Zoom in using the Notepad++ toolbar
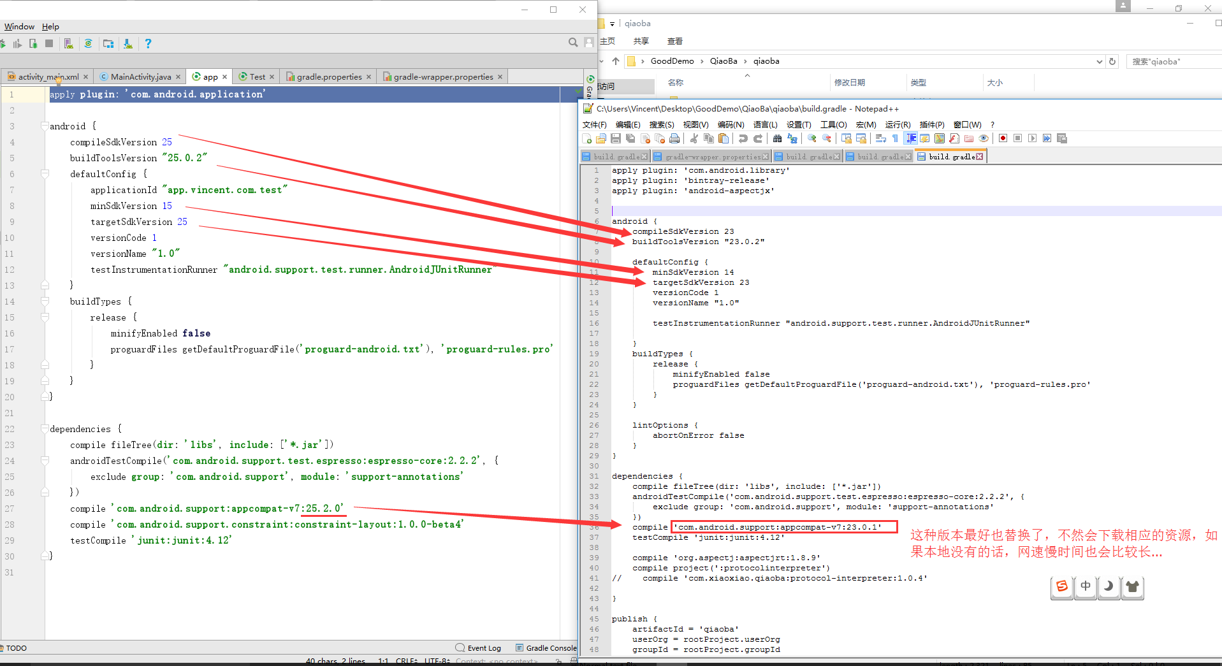The height and width of the screenshot is (666, 1222). click(x=811, y=138)
